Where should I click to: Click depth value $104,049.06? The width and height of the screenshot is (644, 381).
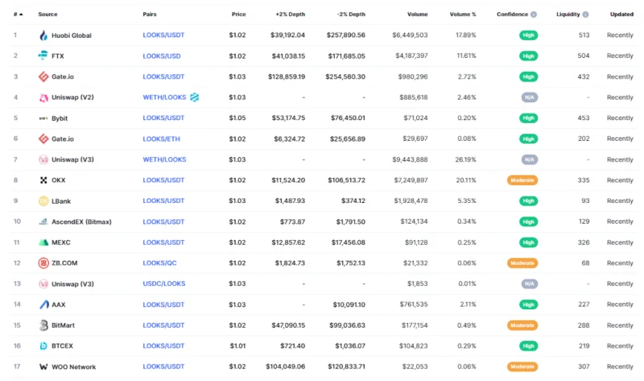[286, 367]
